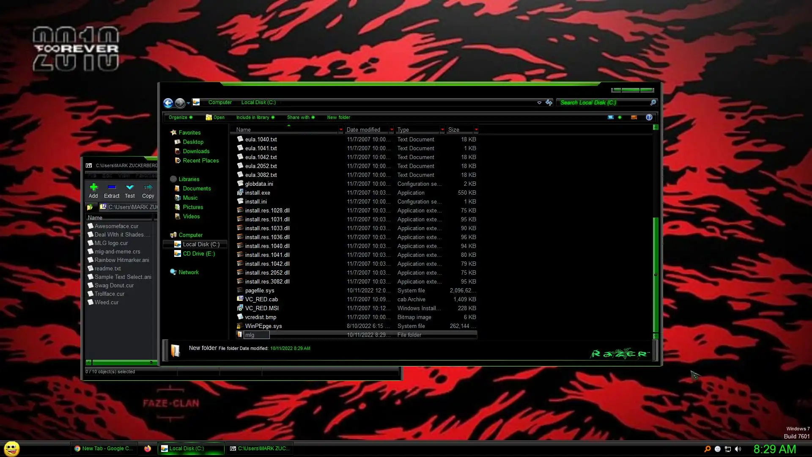The width and height of the screenshot is (812, 457).
Task: Click the address bar refresh icon
Action: 549,102
